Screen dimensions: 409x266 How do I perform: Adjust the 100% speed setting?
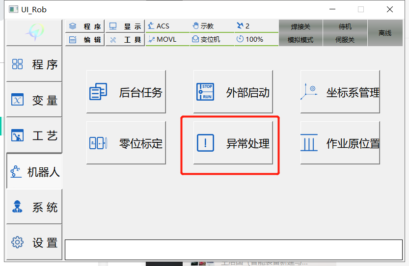(x=256, y=39)
